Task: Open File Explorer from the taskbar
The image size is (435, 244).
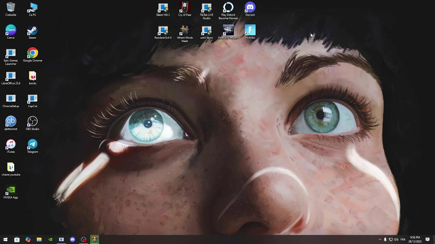Action: point(39,240)
